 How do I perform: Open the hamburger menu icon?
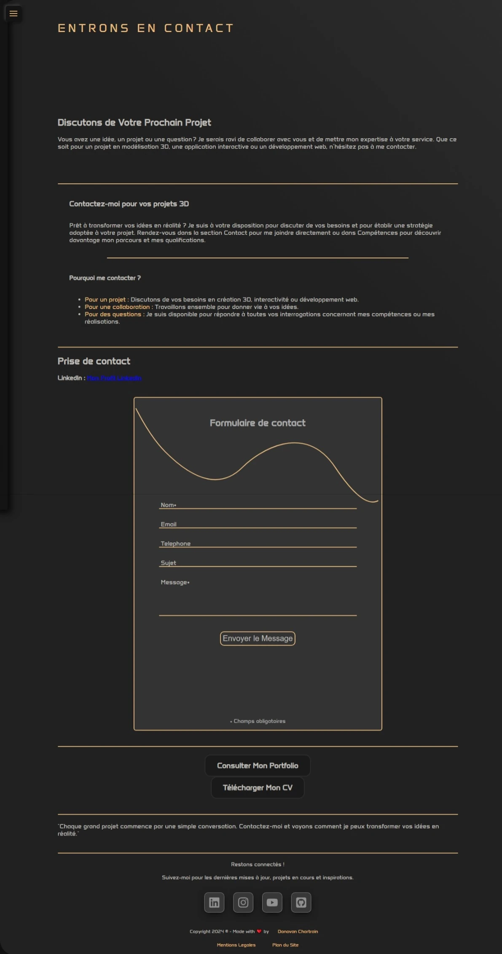(13, 13)
